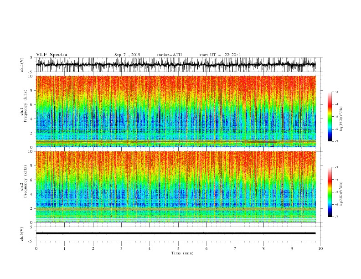
Task: Click the "station=ATH" header label
Action: 169,55
